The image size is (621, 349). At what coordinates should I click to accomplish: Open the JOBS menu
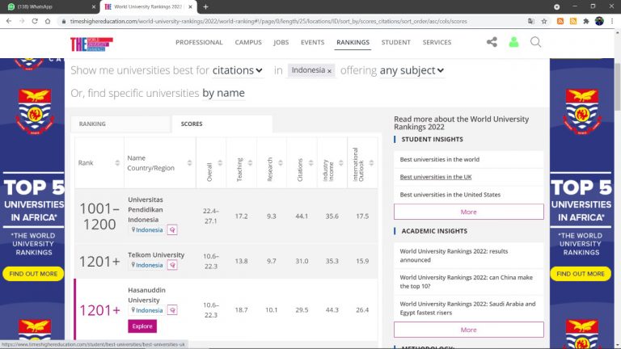tap(281, 42)
